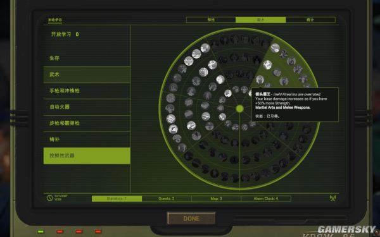Select the highlighted 能力 tab

pos(261,20)
